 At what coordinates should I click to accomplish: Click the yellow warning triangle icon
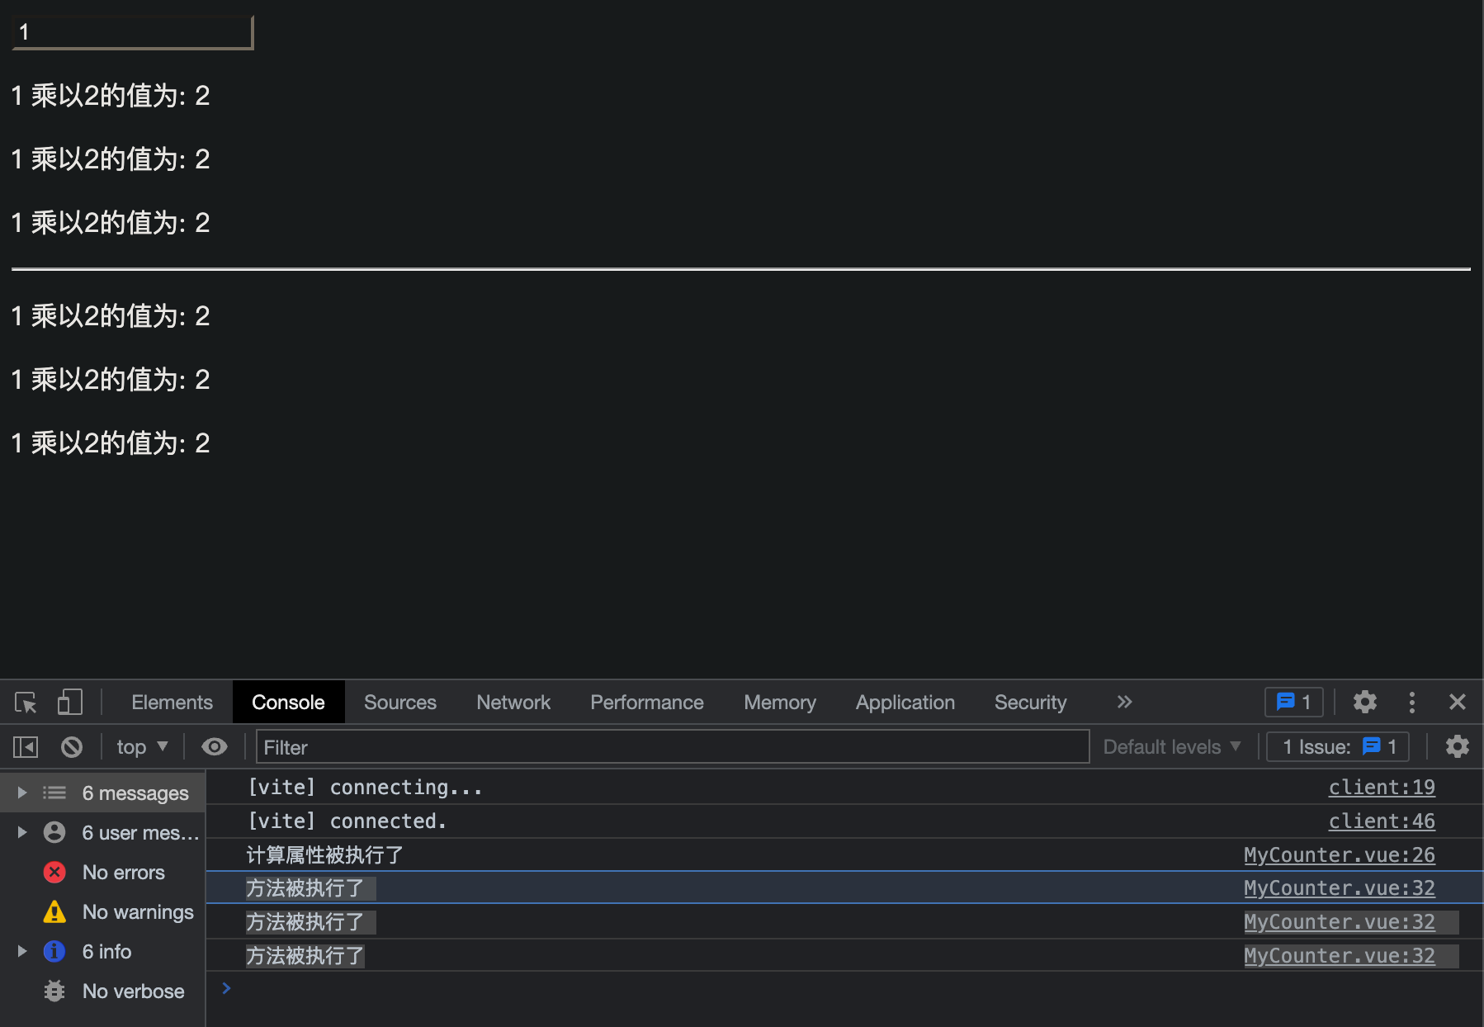point(54,911)
